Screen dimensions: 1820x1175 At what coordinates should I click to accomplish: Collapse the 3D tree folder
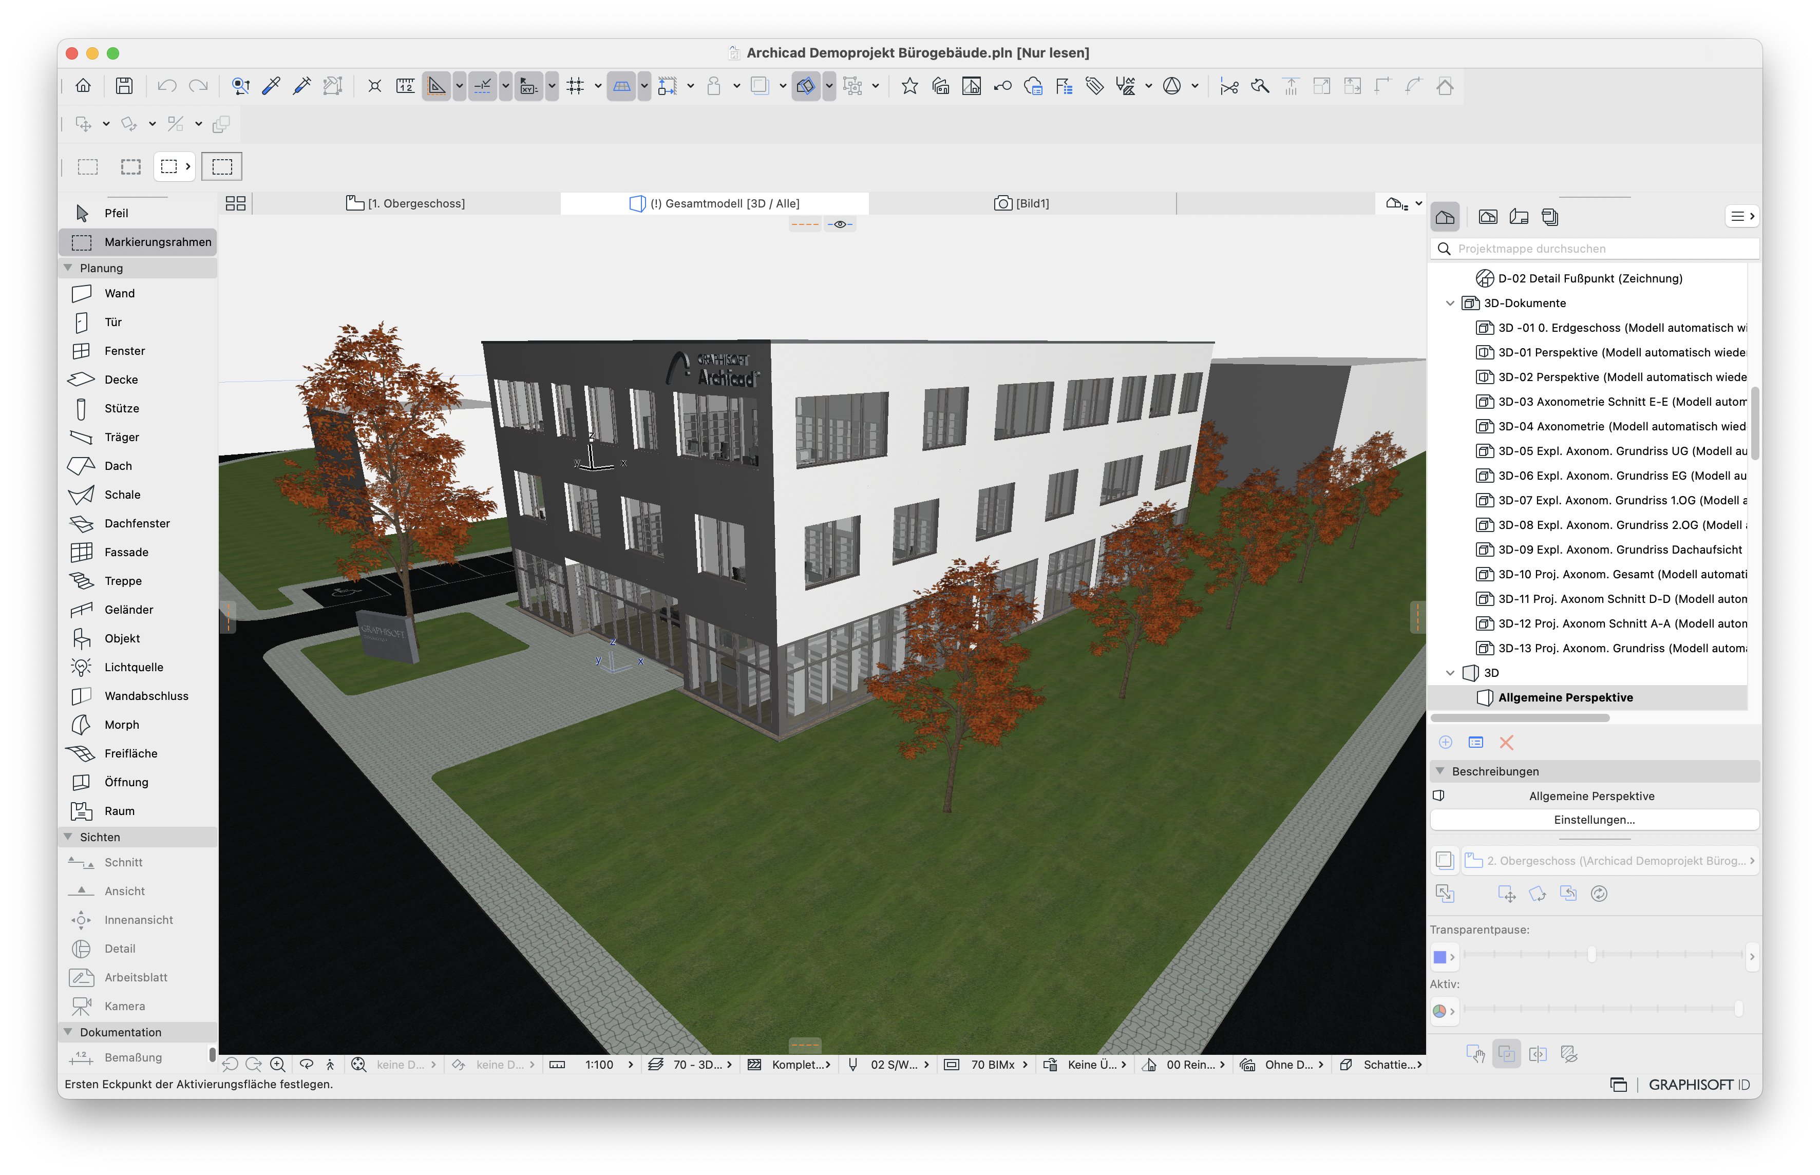1450,673
